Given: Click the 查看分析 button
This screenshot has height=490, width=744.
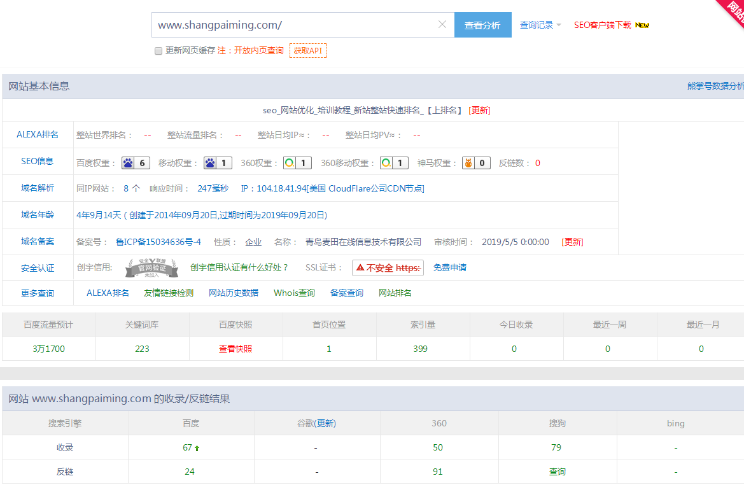Looking at the screenshot, I should [482, 25].
